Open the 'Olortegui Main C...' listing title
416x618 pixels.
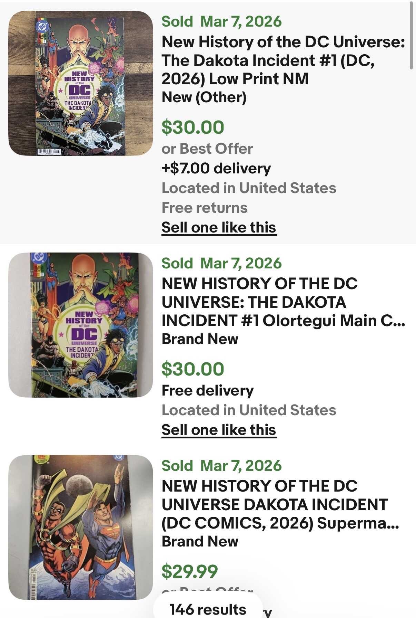(283, 302)
